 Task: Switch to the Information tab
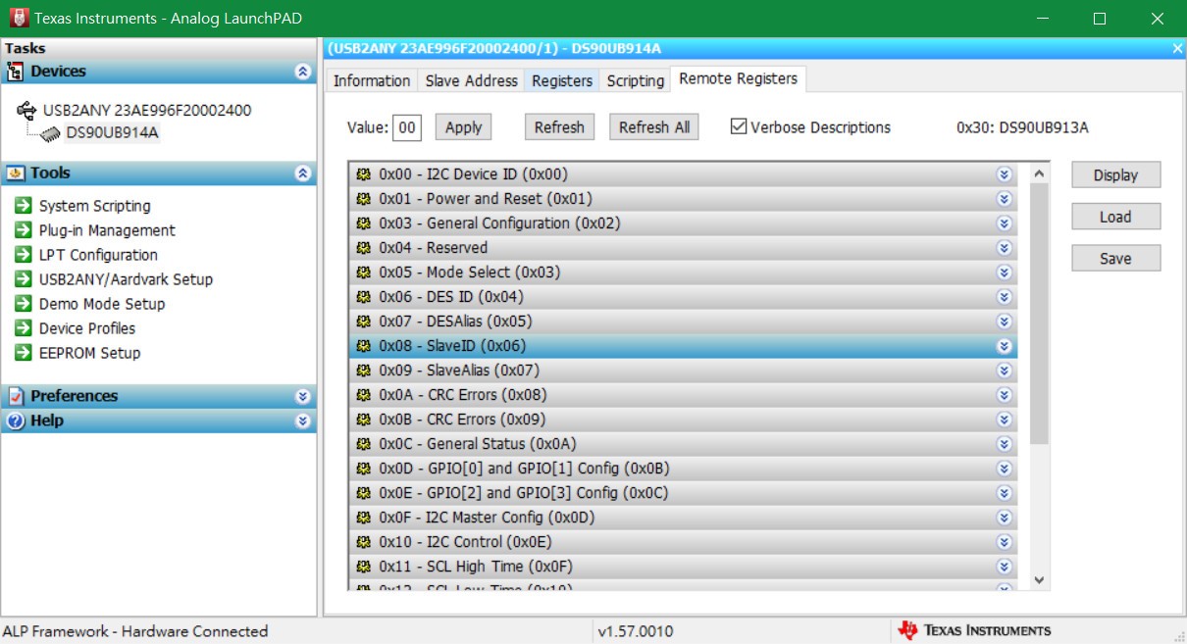pyautogui.click(x=372, y=80)
